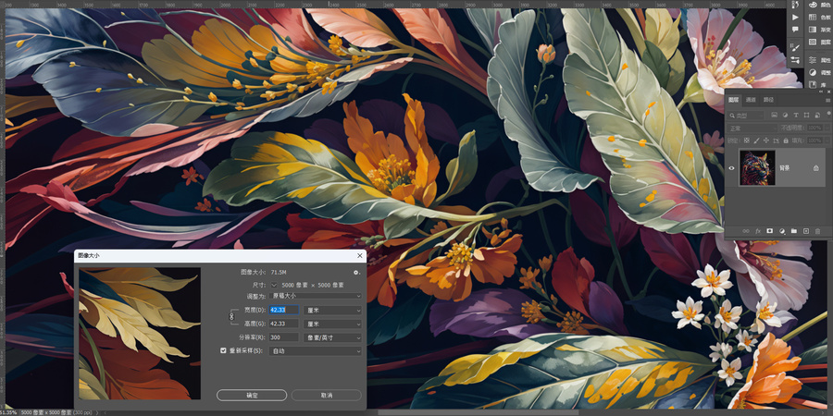Toggle lock all padlock icon

pos(786,141)
